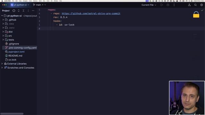Open the Edit menu

pos(16,1)
